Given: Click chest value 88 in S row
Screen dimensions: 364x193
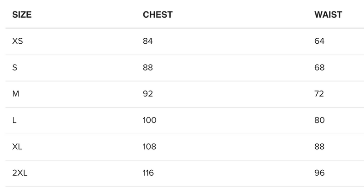Looking at the screenshot, I should coord(148,68).
